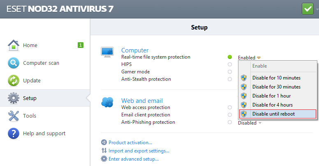The height and width of the screenshot is (166, 319).
Task: Expand the Enabled dropdown arrow
Action: point(259,58)
